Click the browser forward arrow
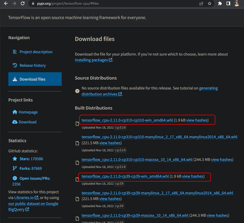Screen dimensions: 244x223 pos(14,3)
